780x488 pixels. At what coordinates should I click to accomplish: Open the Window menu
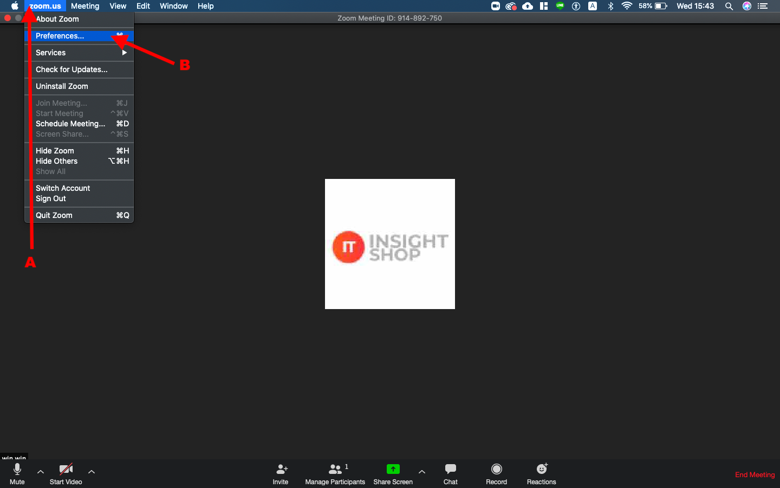click(x=173, y=6)
